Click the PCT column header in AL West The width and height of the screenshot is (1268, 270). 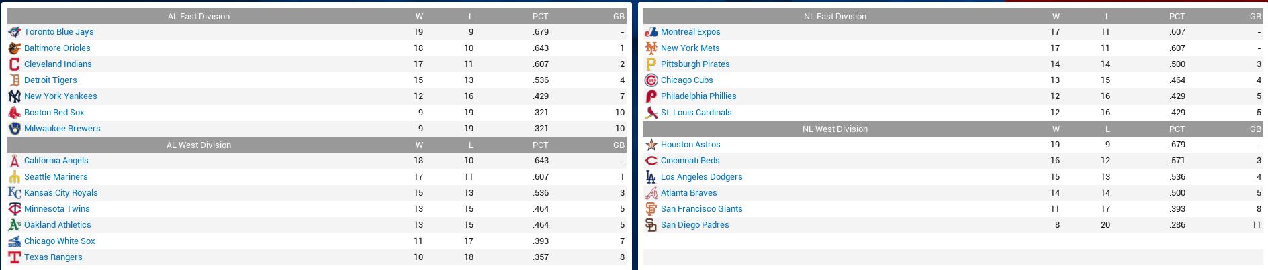[x=540, y=145]
